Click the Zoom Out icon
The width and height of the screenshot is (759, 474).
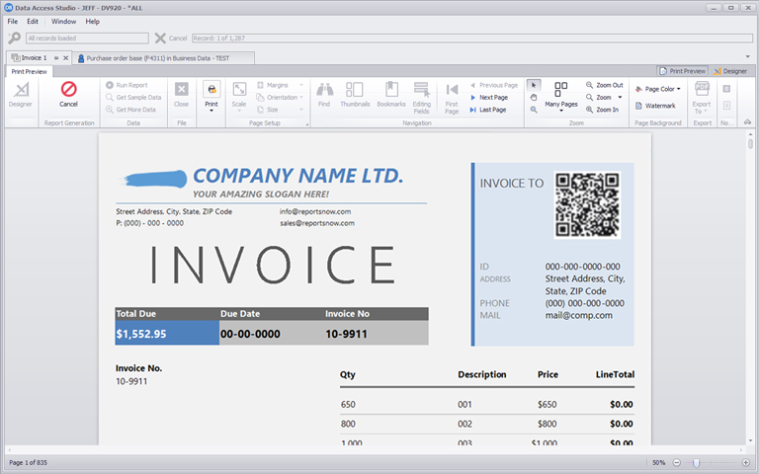(x=590, y=86)
